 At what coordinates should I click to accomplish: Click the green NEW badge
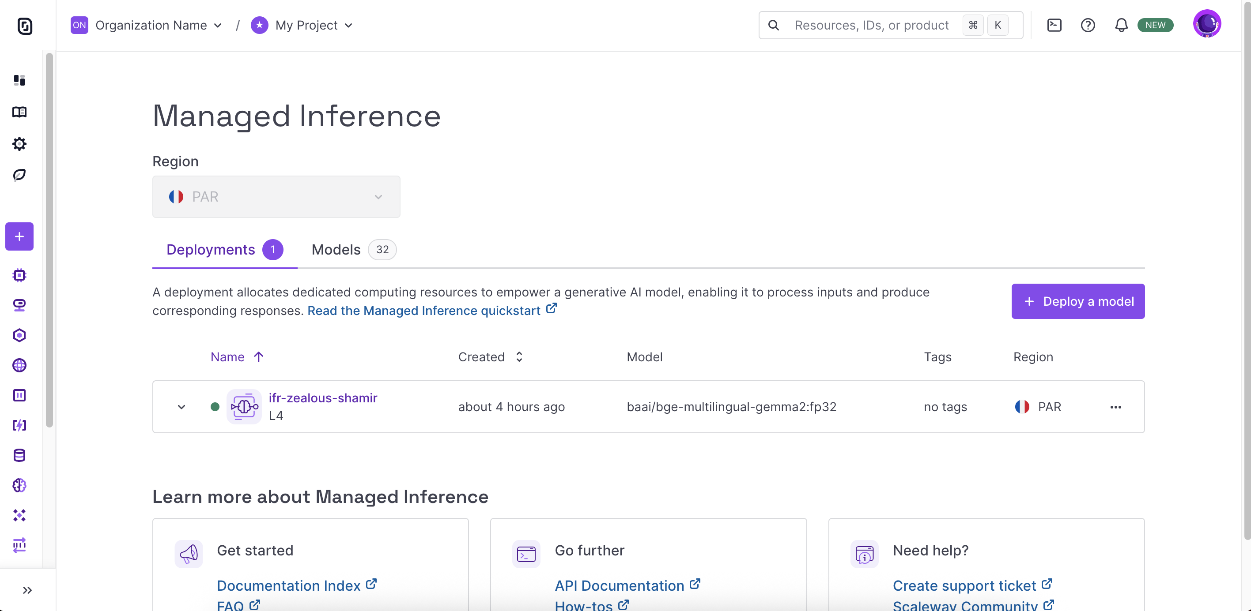(1155, 25)
